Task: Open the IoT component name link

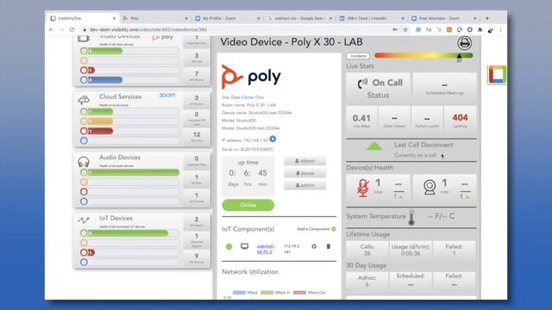Action: click(265, 249)
